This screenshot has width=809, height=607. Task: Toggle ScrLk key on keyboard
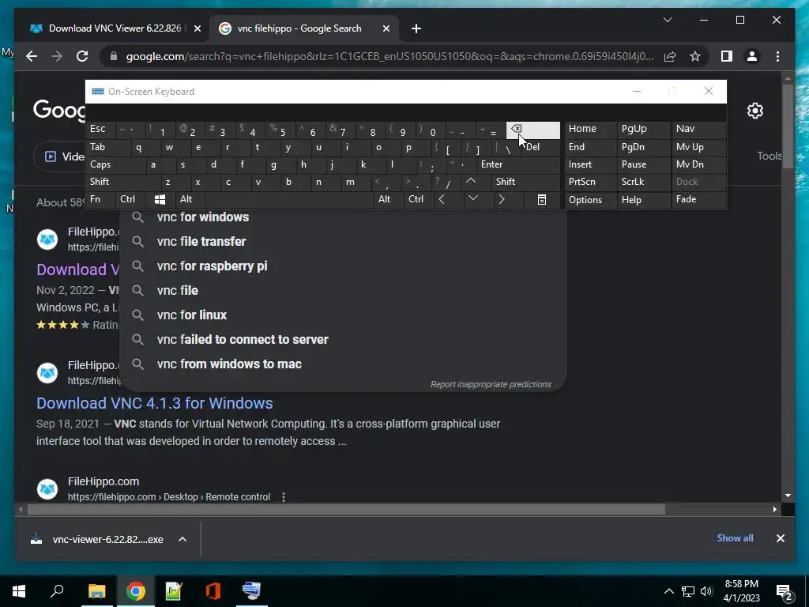point(643,181)
